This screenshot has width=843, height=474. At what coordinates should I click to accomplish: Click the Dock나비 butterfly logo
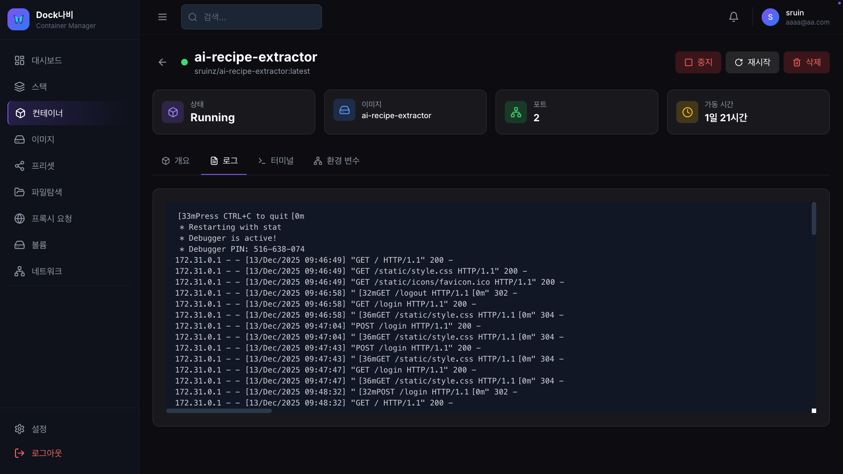pyautogui.click(x=18, y=19)
